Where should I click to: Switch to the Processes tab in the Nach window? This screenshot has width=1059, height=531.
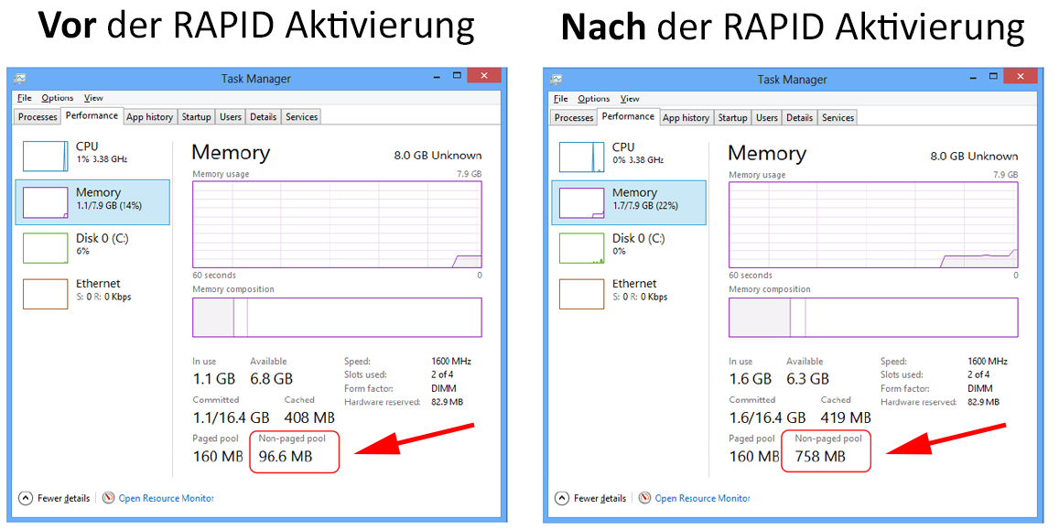[574, 117]
